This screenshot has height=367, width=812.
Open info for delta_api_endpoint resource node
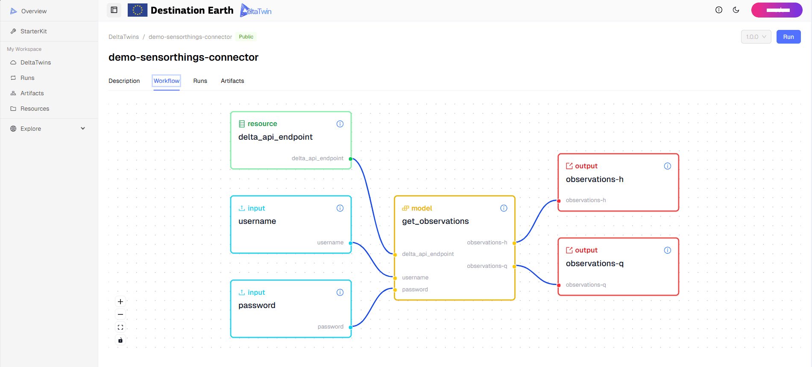click(x=340, y=124)
